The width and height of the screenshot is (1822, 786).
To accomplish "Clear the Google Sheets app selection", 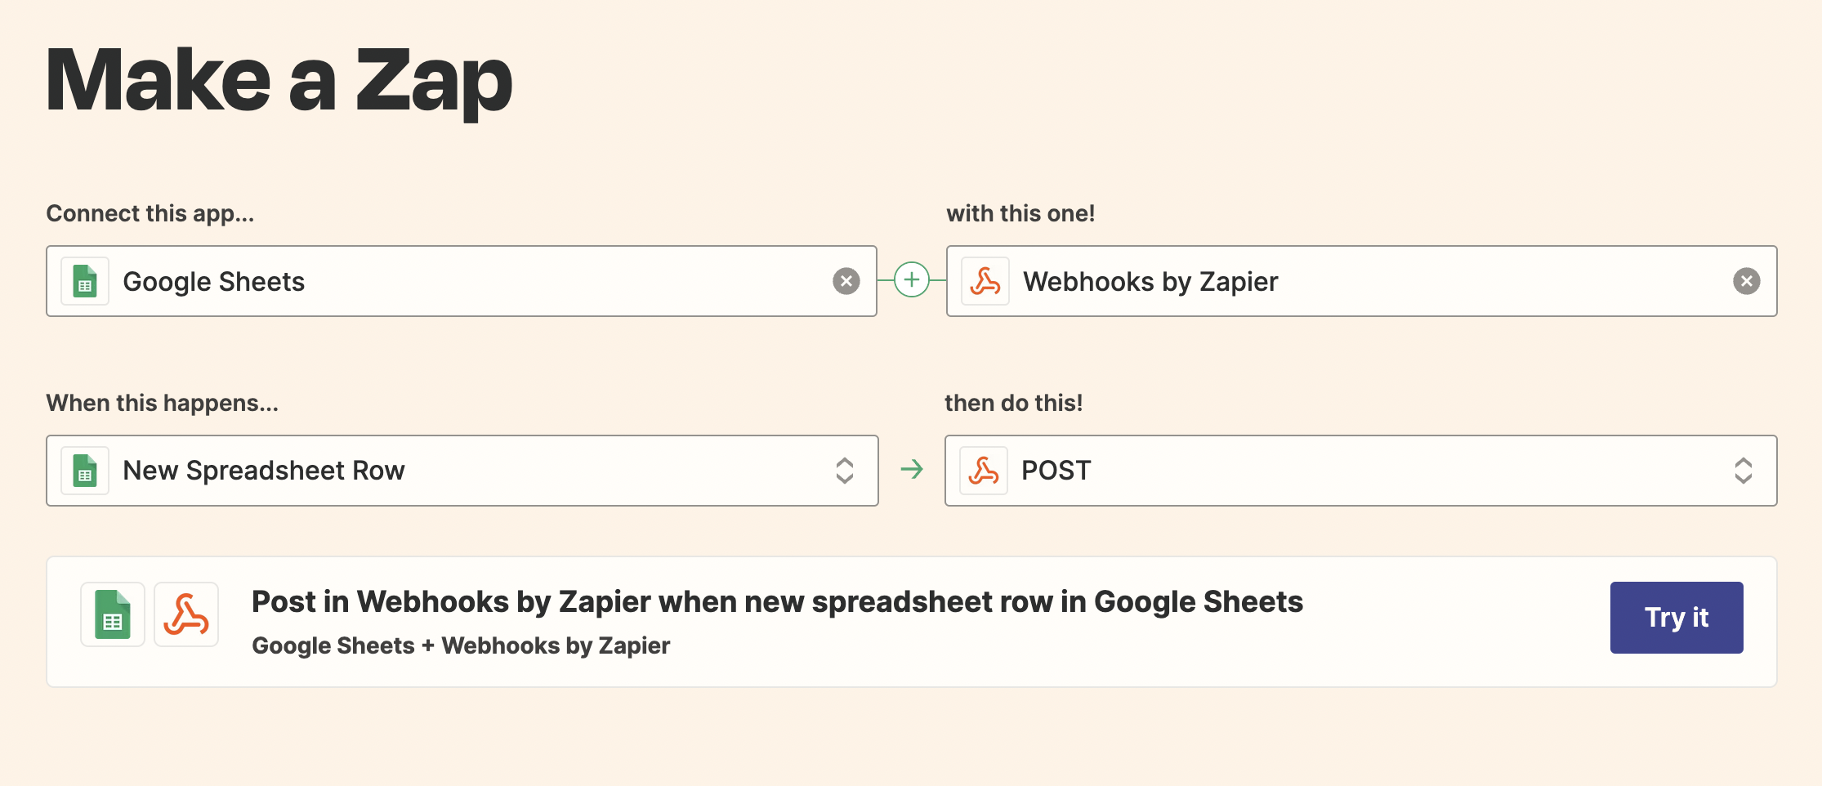I will pyautogui.click(x=846, y=281).
